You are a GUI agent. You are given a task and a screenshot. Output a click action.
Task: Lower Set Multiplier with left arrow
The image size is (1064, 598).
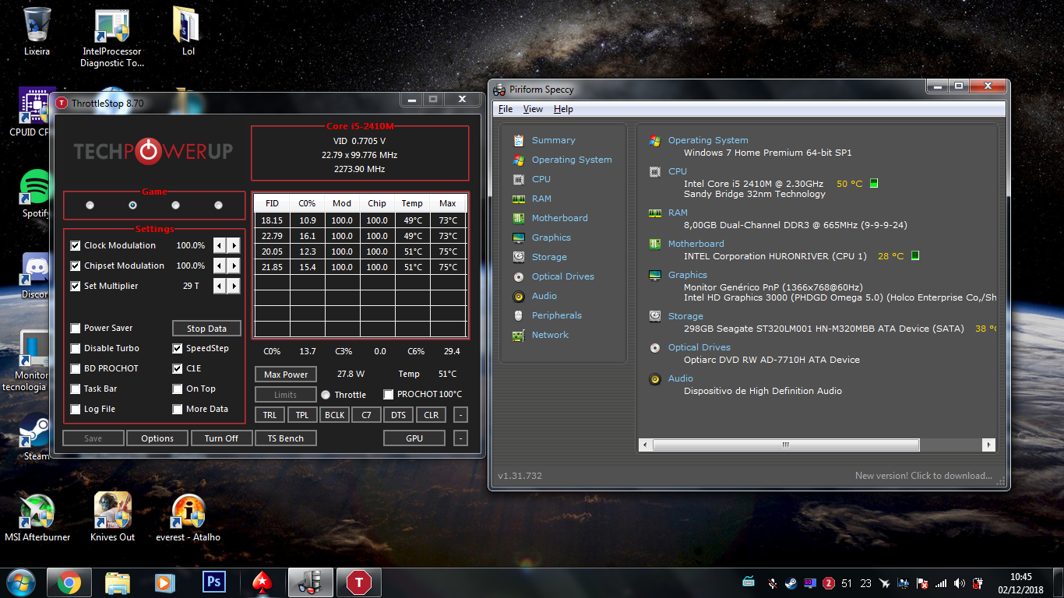coord(220,286)
